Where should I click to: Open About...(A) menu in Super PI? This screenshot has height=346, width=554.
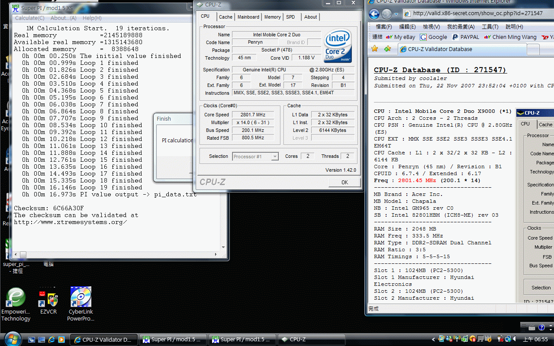[x=63, y=18]
